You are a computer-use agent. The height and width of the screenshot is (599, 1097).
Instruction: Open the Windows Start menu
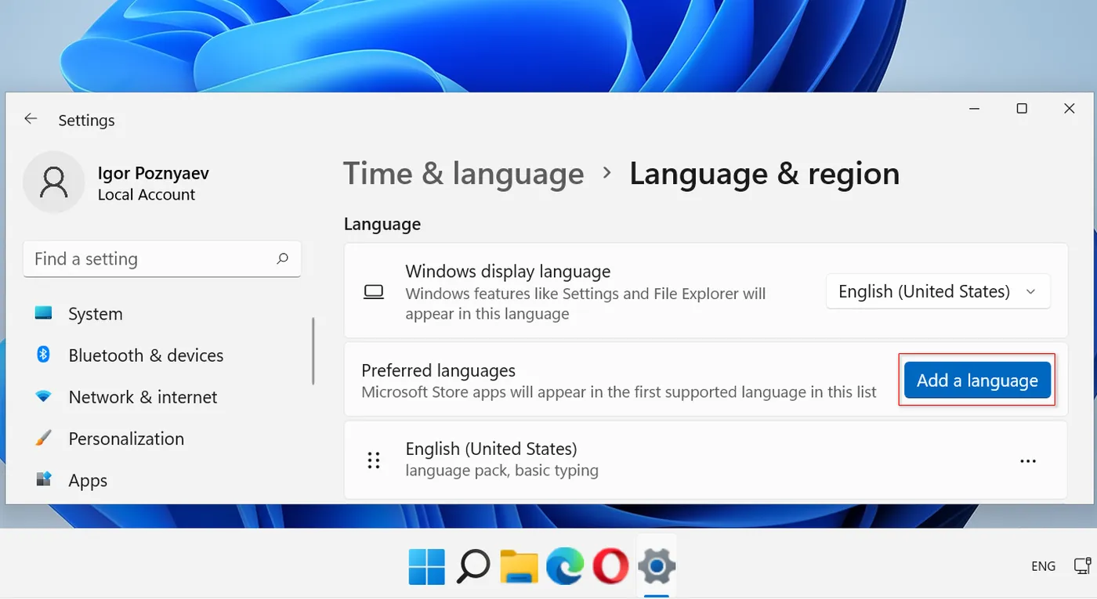point(427,566)
